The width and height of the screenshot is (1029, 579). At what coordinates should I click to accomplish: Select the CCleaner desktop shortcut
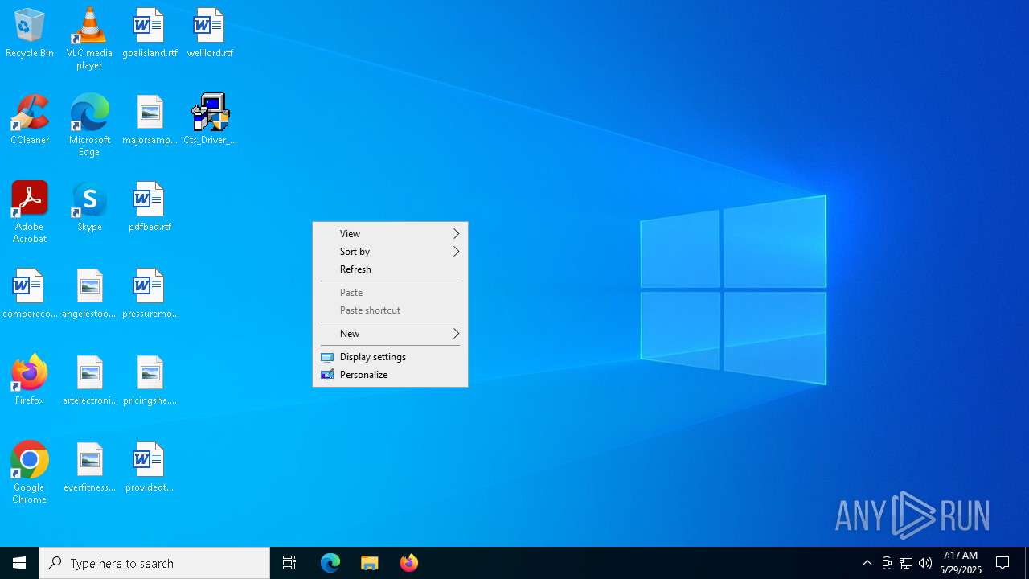[x=30, y=120]
